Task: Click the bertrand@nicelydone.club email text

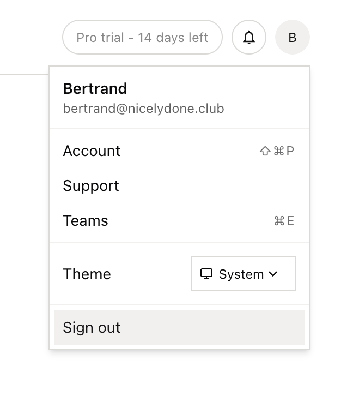Action: pyautogui.click(x=143, y=109)
